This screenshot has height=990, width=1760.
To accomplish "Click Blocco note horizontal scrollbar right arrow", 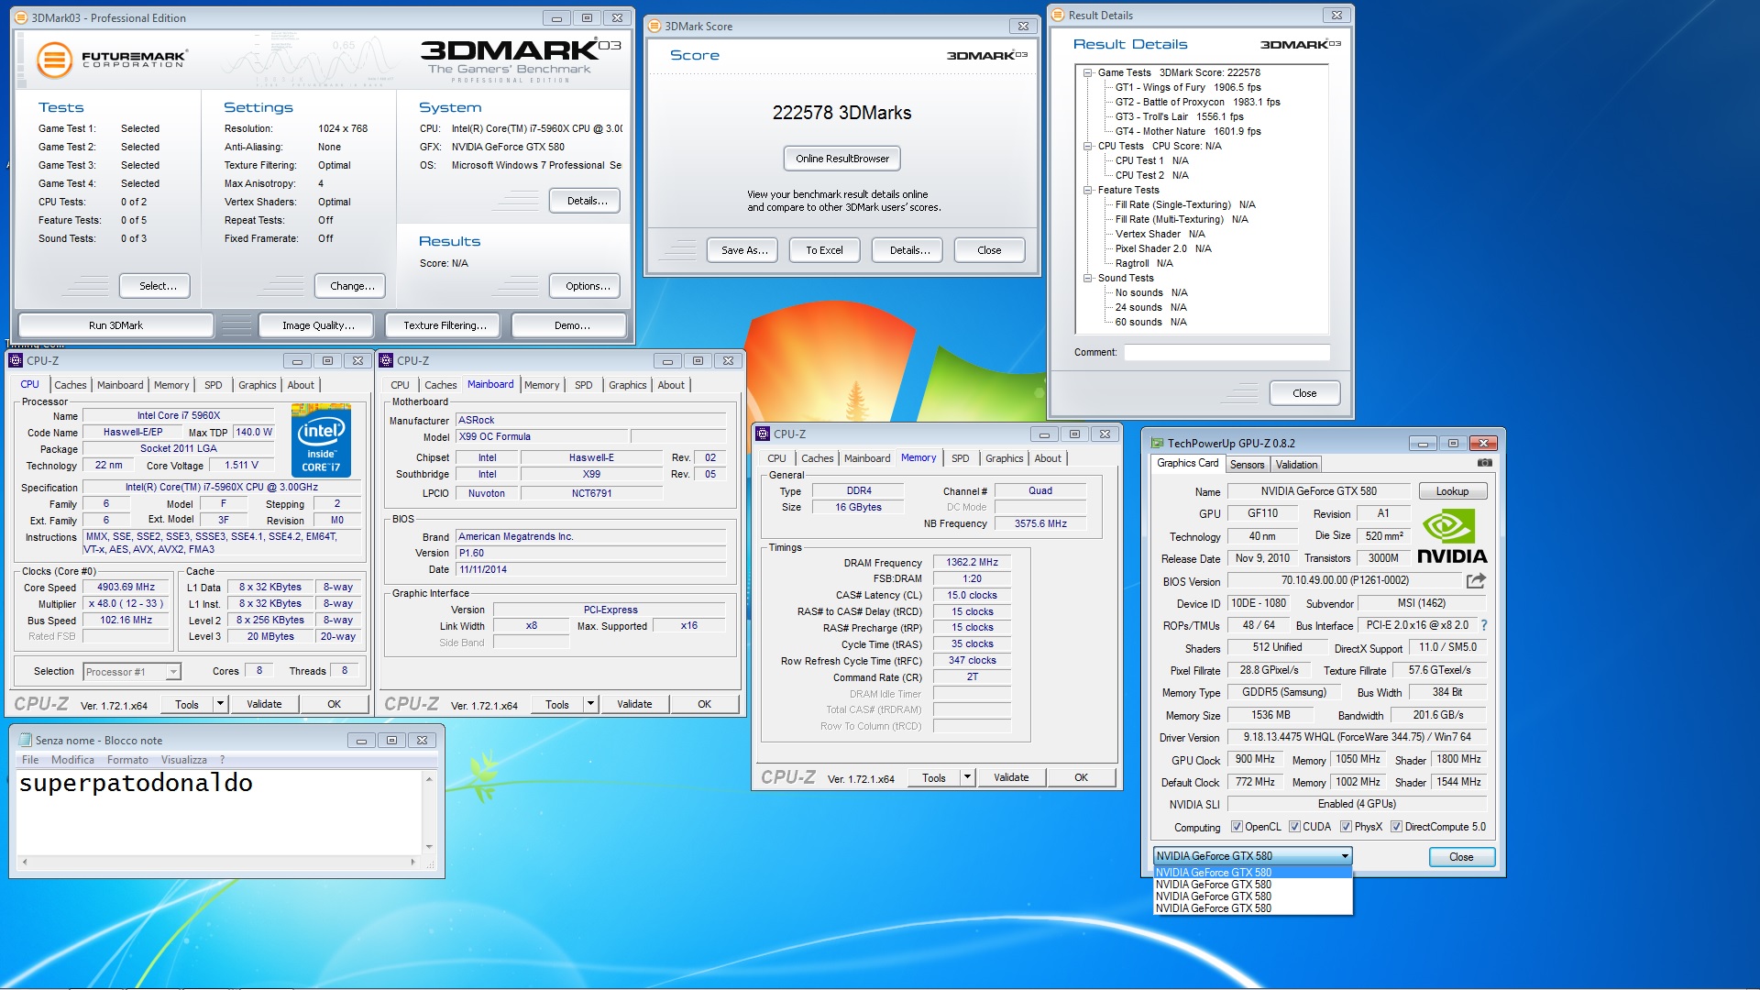I will tap(412, 862).
